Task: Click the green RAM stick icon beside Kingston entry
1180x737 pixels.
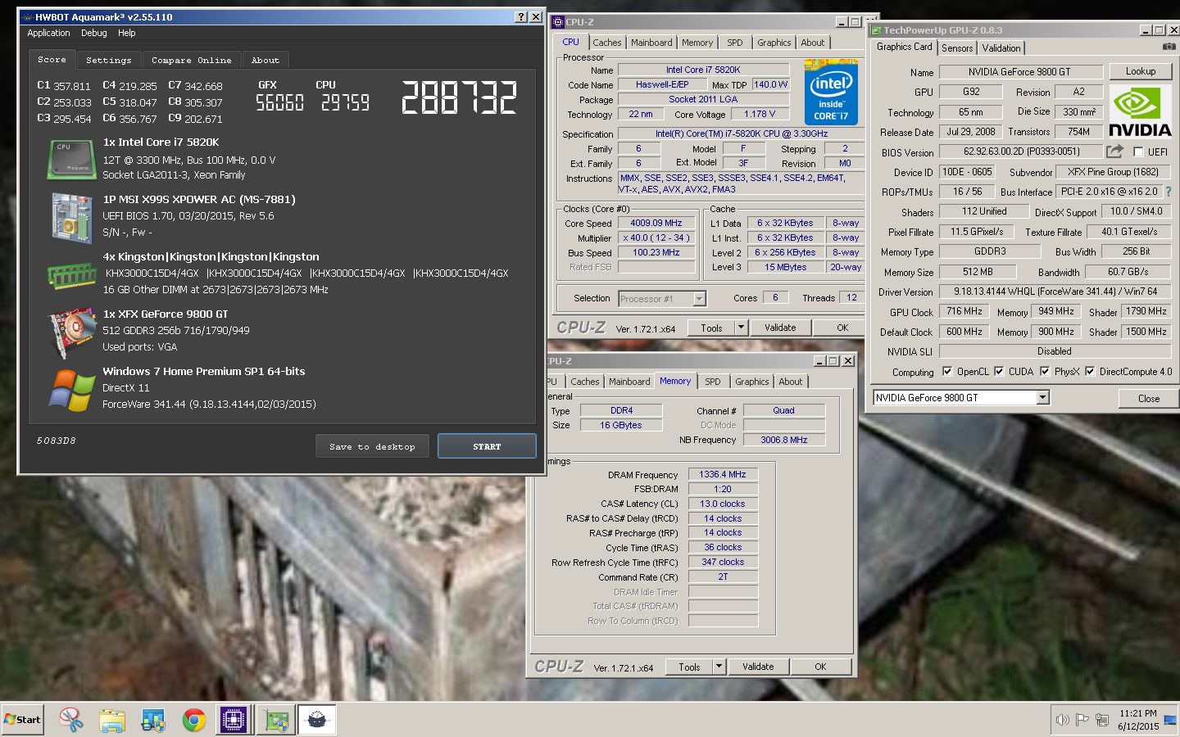Action: (x=71, y=276)
